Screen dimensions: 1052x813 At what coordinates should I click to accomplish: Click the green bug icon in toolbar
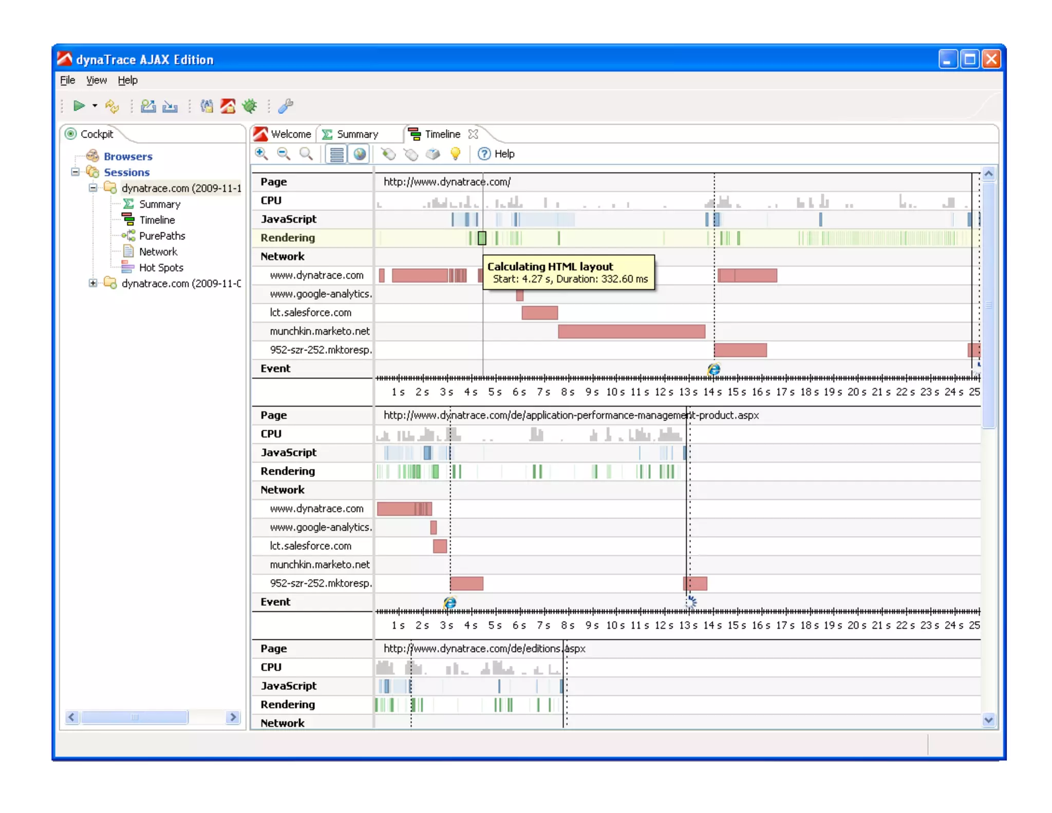tap(250, 106)
